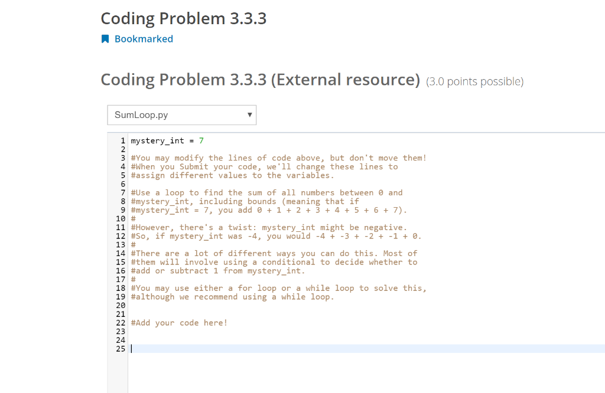Click comment '#assign different values to the variables.'

click(x=232, y=175)
